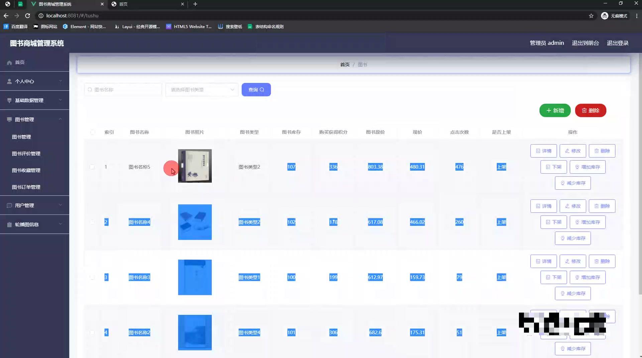Click the browser back arrow
This screenshot has width=642, height=358.
(6, 16)
